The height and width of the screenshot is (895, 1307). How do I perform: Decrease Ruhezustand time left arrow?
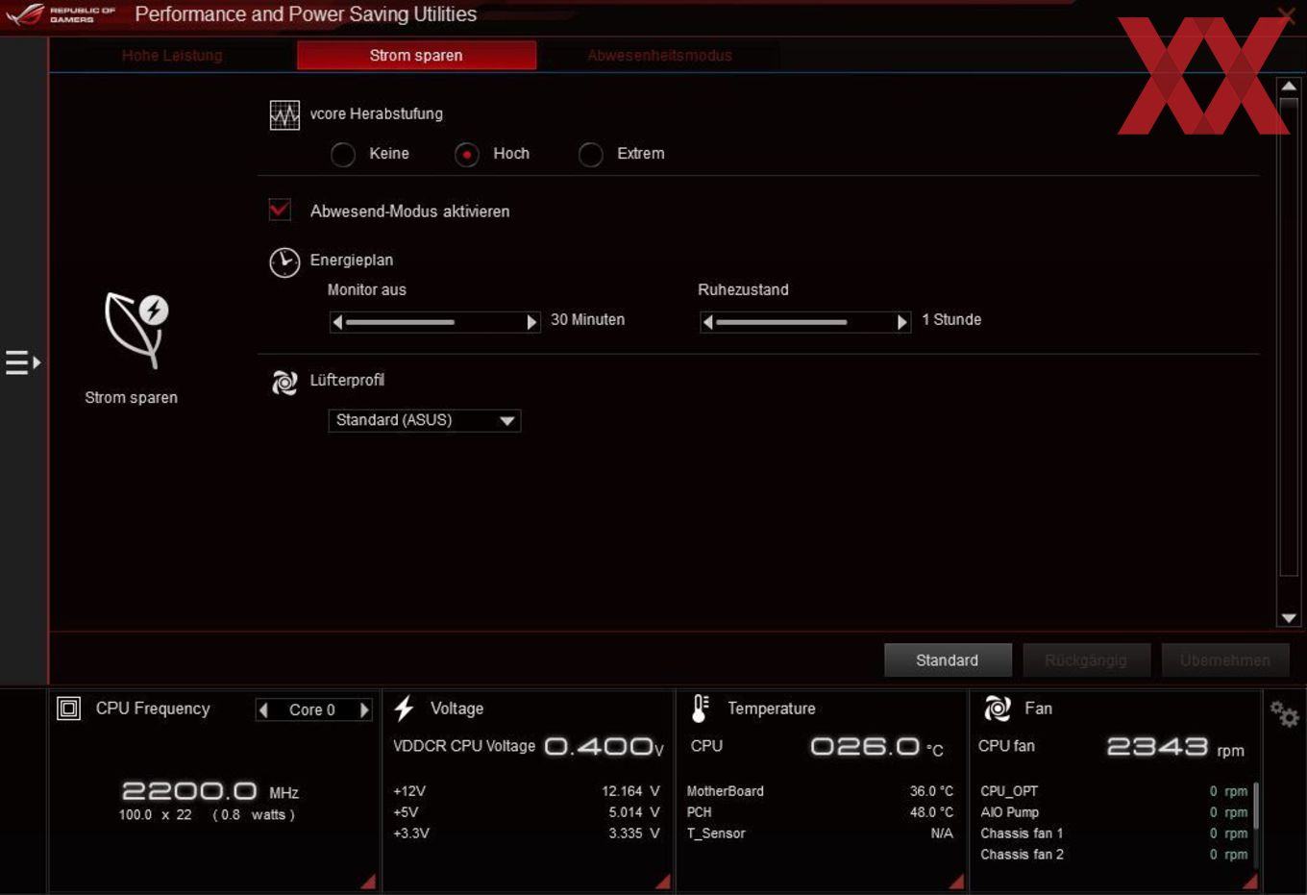pyautogui.click(x=707, y=322)
